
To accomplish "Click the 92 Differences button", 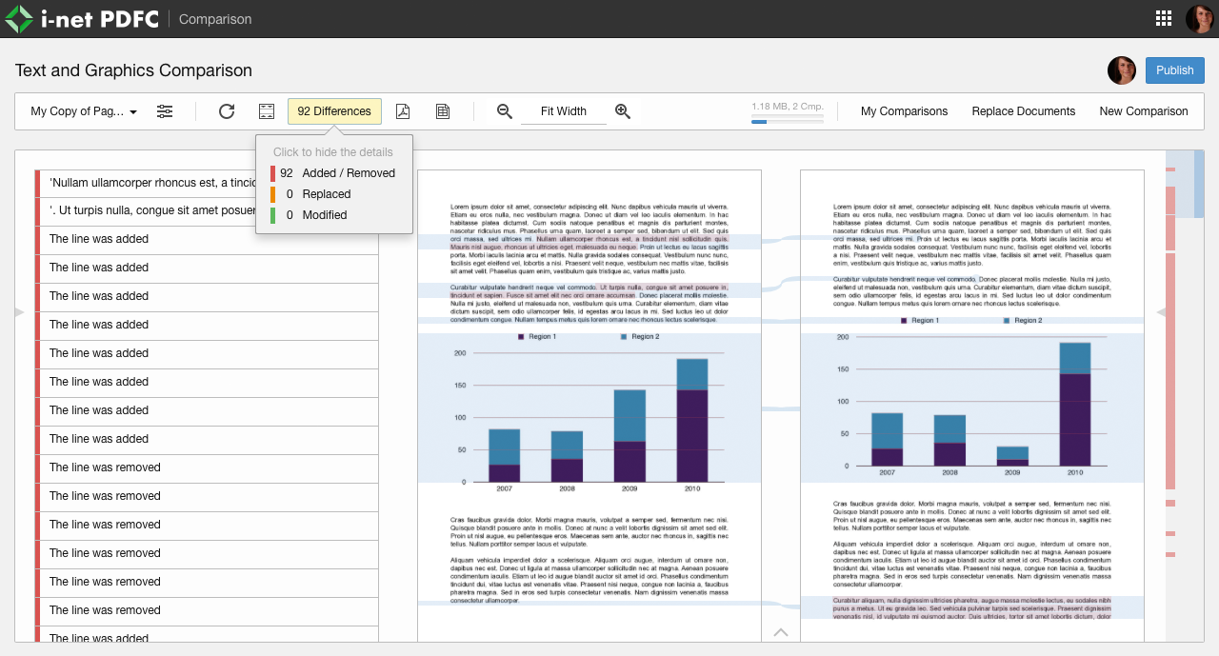I will [334, 111].
